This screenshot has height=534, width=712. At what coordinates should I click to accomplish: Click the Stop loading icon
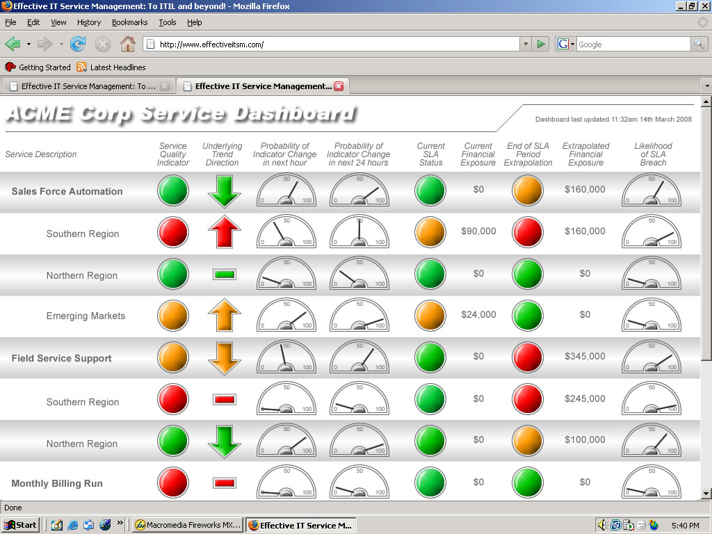103,44
